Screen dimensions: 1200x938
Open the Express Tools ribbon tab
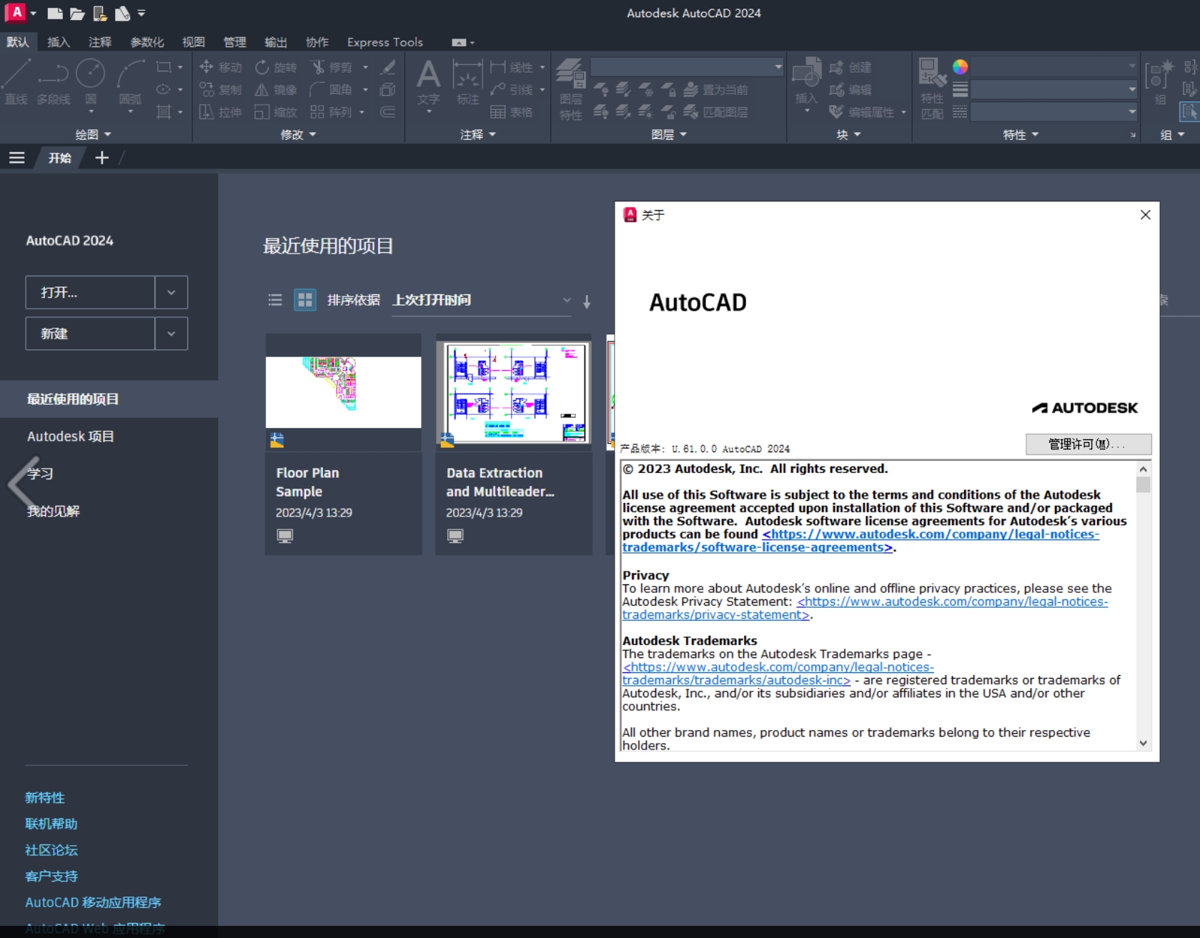(385, 42)
